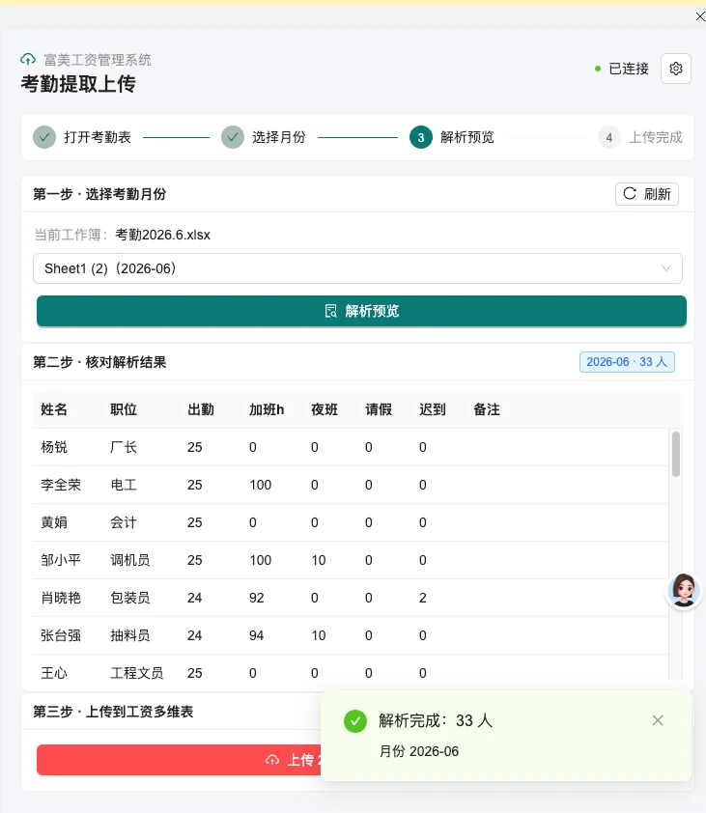Click the 迟到 column header

click(x=432, y=409)
